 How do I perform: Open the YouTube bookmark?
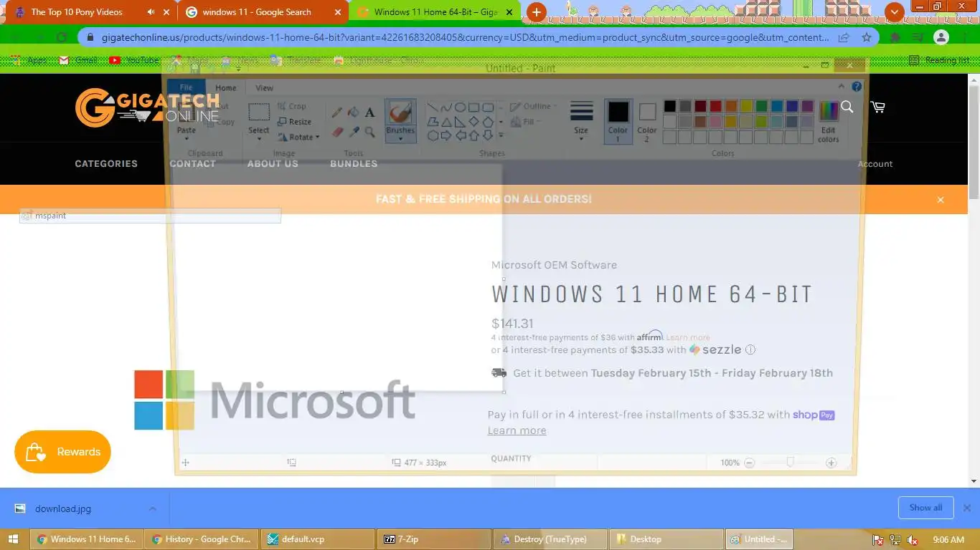pos(134,60)
